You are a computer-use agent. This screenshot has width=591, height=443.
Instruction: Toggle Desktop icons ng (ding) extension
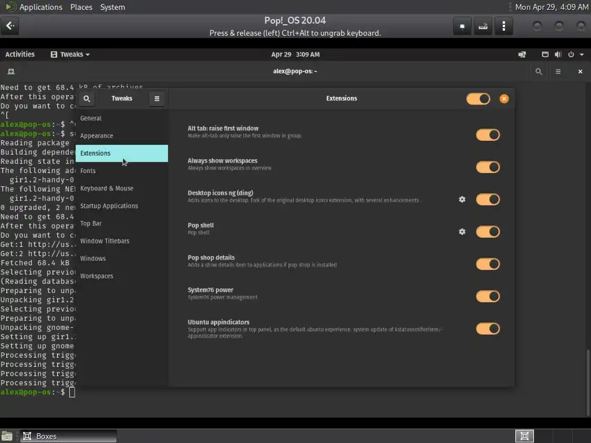tap(488, 199)
